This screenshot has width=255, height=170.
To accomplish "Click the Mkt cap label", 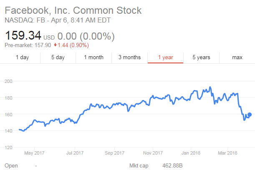I will [138, 166].
